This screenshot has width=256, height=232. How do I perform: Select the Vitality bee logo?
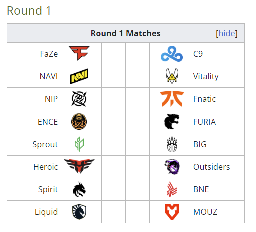point(172,76)
